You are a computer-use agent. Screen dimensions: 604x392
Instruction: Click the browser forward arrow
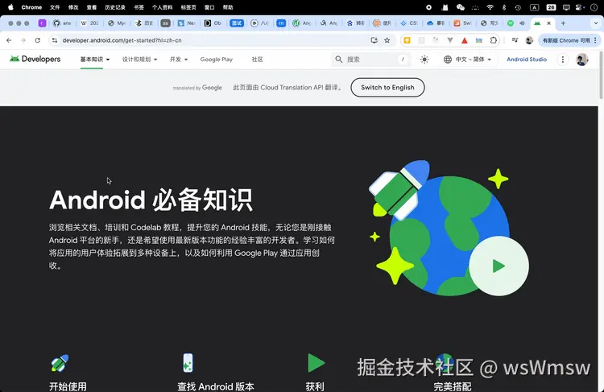coord(23,40)
